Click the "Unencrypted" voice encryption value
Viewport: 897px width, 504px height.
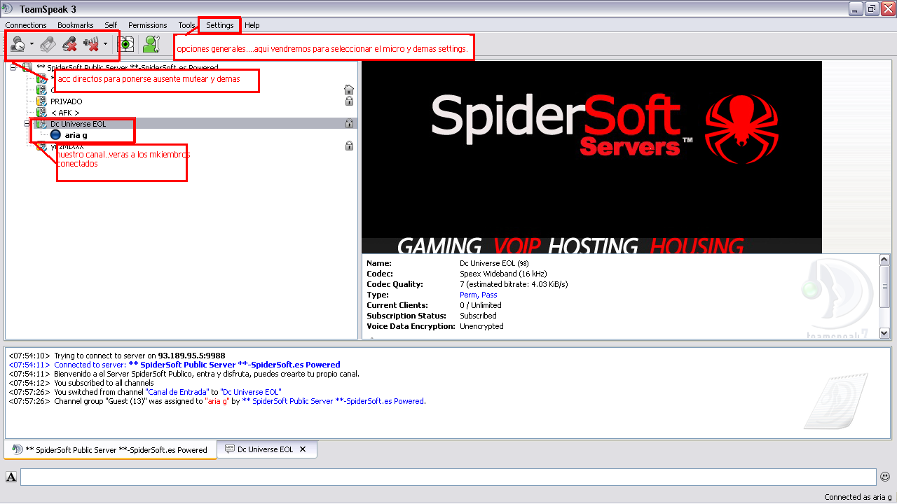click(481, 326)
